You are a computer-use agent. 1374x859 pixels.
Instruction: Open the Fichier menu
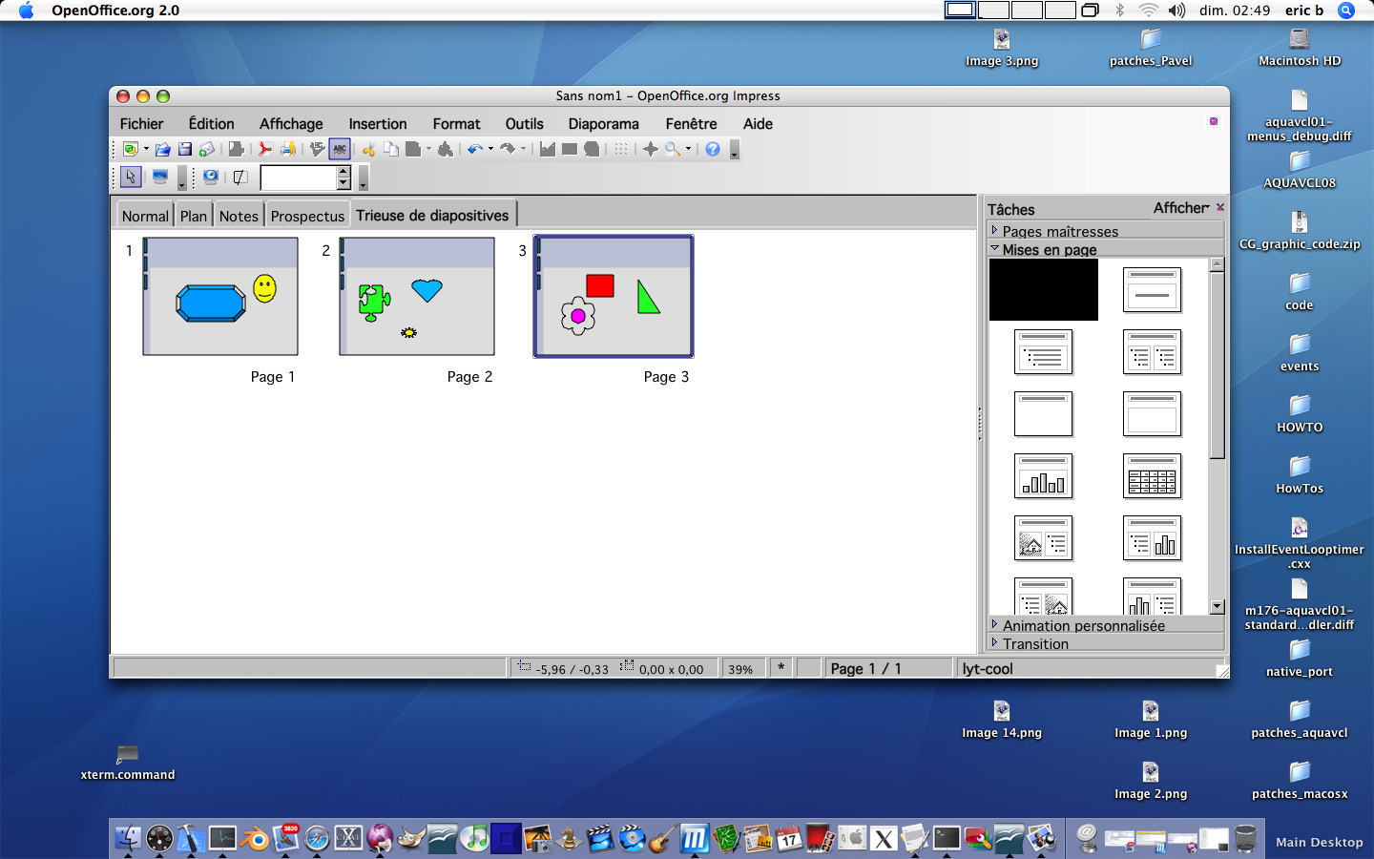pyautogui.click(x=141, y=124)
